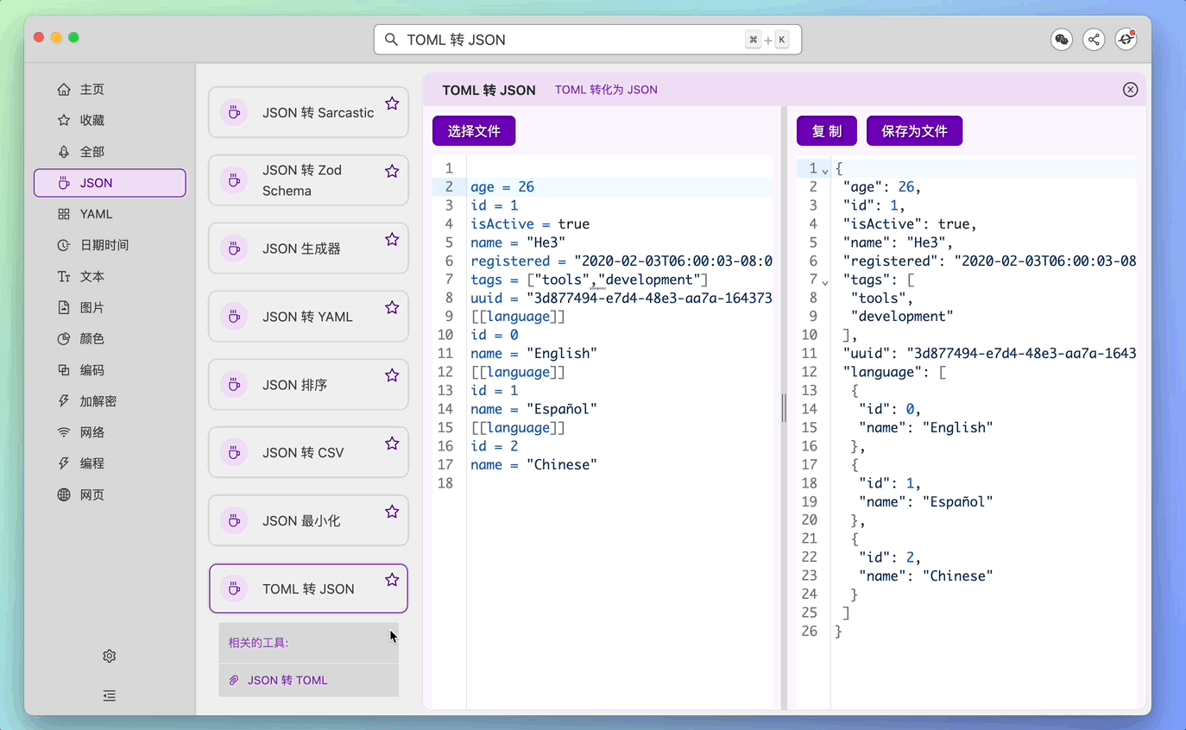Collapse the tags array fold arrow
Image resolution: width=1186 pixels, height=730 pixels.
coord(825,282)
